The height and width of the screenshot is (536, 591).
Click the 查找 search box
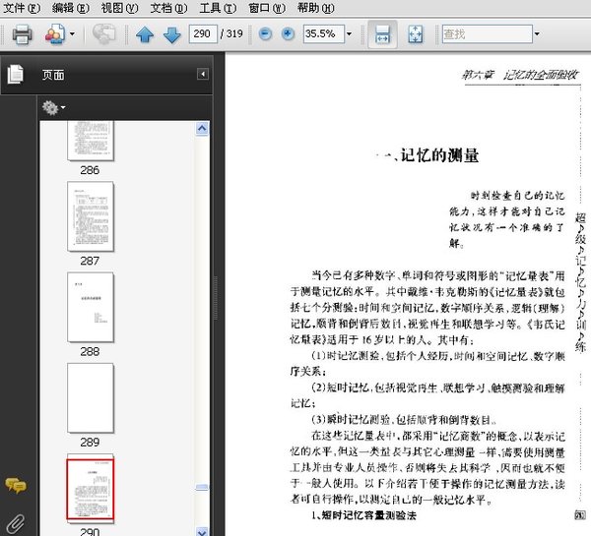[x=487, y=33]
